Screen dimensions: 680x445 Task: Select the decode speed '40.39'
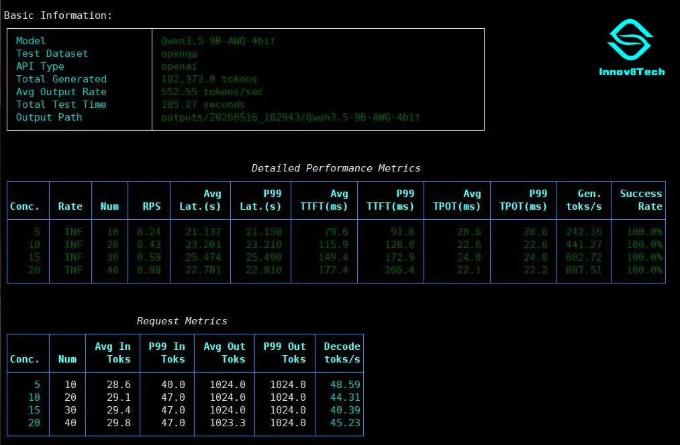pyautogui.click(x=345, y=410)
